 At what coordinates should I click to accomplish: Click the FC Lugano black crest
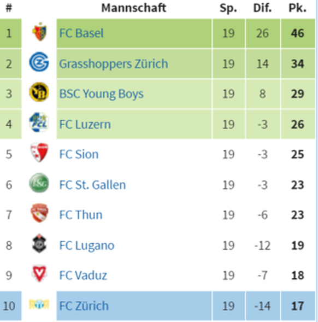(39, 243)
